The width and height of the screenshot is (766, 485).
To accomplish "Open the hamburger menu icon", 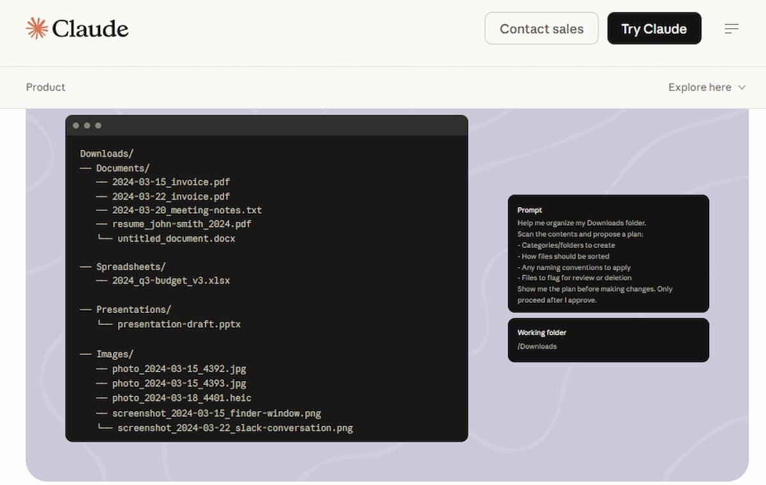I will [732, 29].
